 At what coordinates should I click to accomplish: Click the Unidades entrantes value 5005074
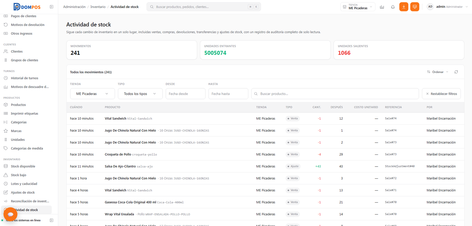(x=215, y=53)
